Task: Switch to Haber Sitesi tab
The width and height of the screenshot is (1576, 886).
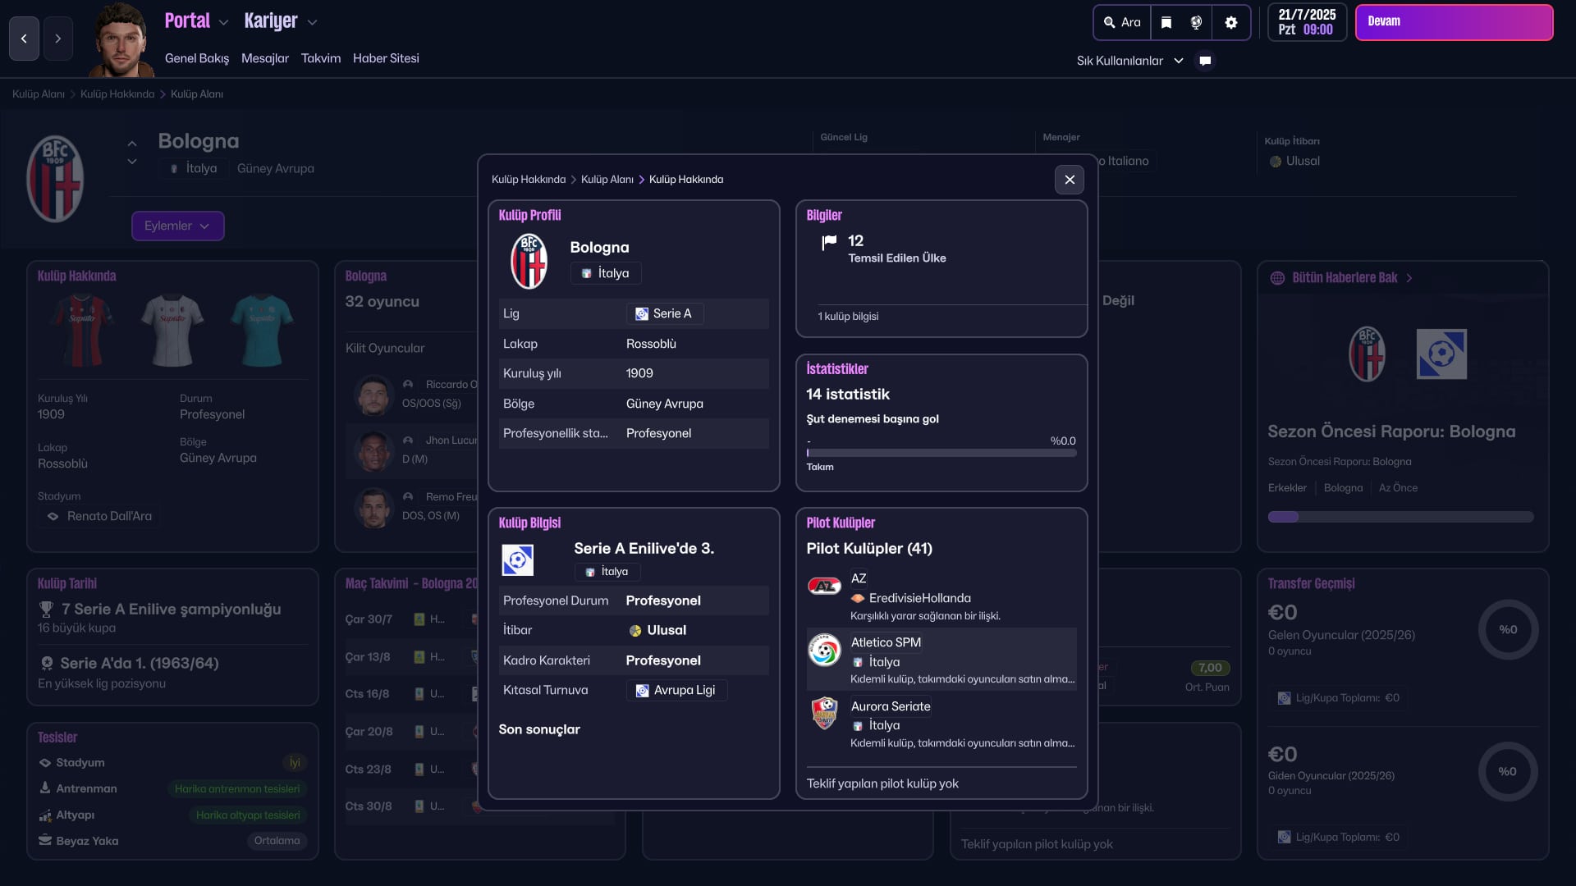Action: pyautogui.click(x=386, y=58)
